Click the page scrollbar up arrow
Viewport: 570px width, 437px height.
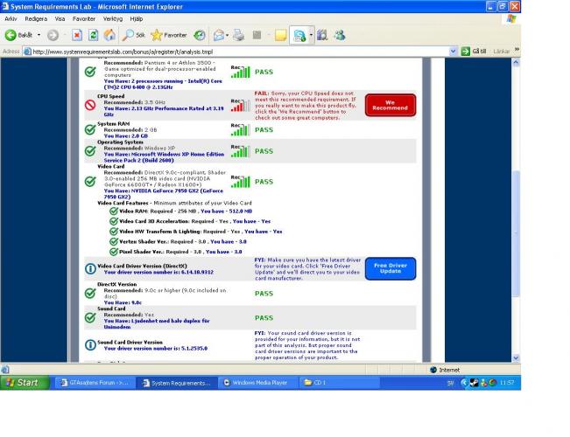coord(516,62)
